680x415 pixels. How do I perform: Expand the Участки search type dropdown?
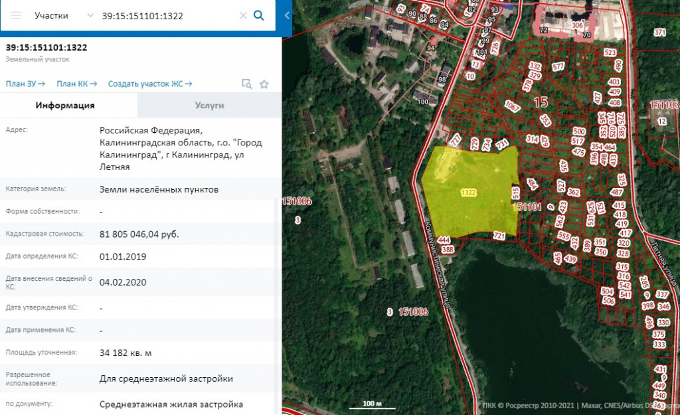(x=90, y=16)
